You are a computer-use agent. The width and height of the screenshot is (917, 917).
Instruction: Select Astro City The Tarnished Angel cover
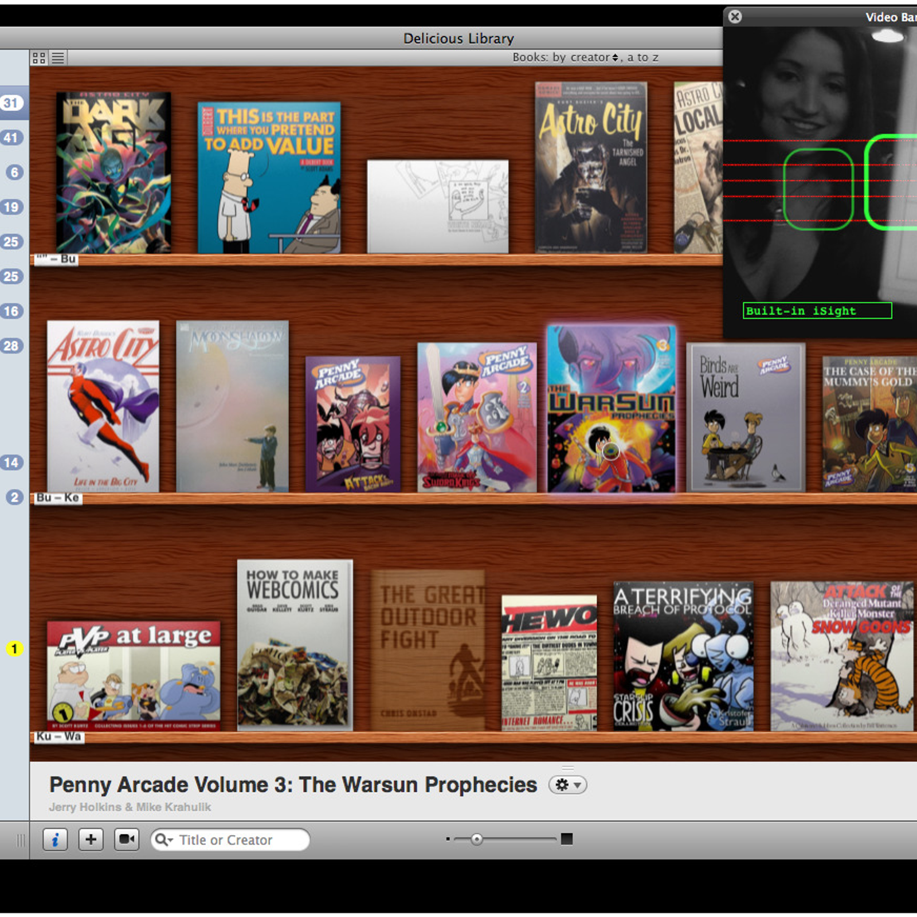(x=591, y=167)
